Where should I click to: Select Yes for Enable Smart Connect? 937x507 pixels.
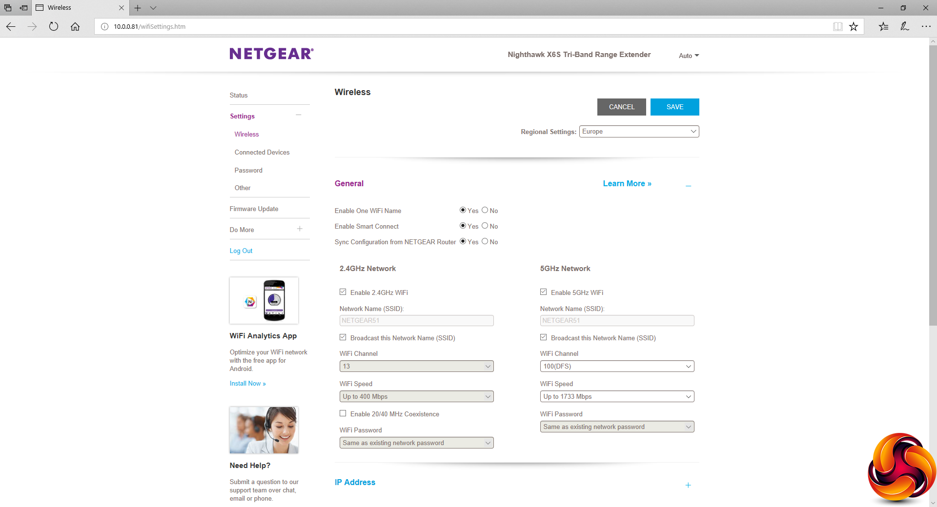point(463,226)
